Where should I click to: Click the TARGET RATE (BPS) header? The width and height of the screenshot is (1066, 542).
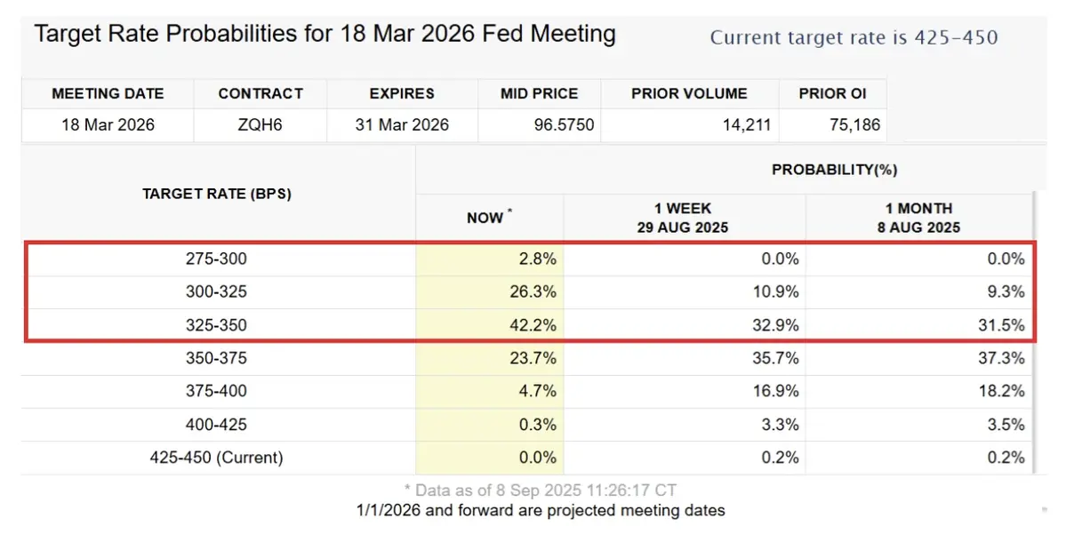[217, 193]
